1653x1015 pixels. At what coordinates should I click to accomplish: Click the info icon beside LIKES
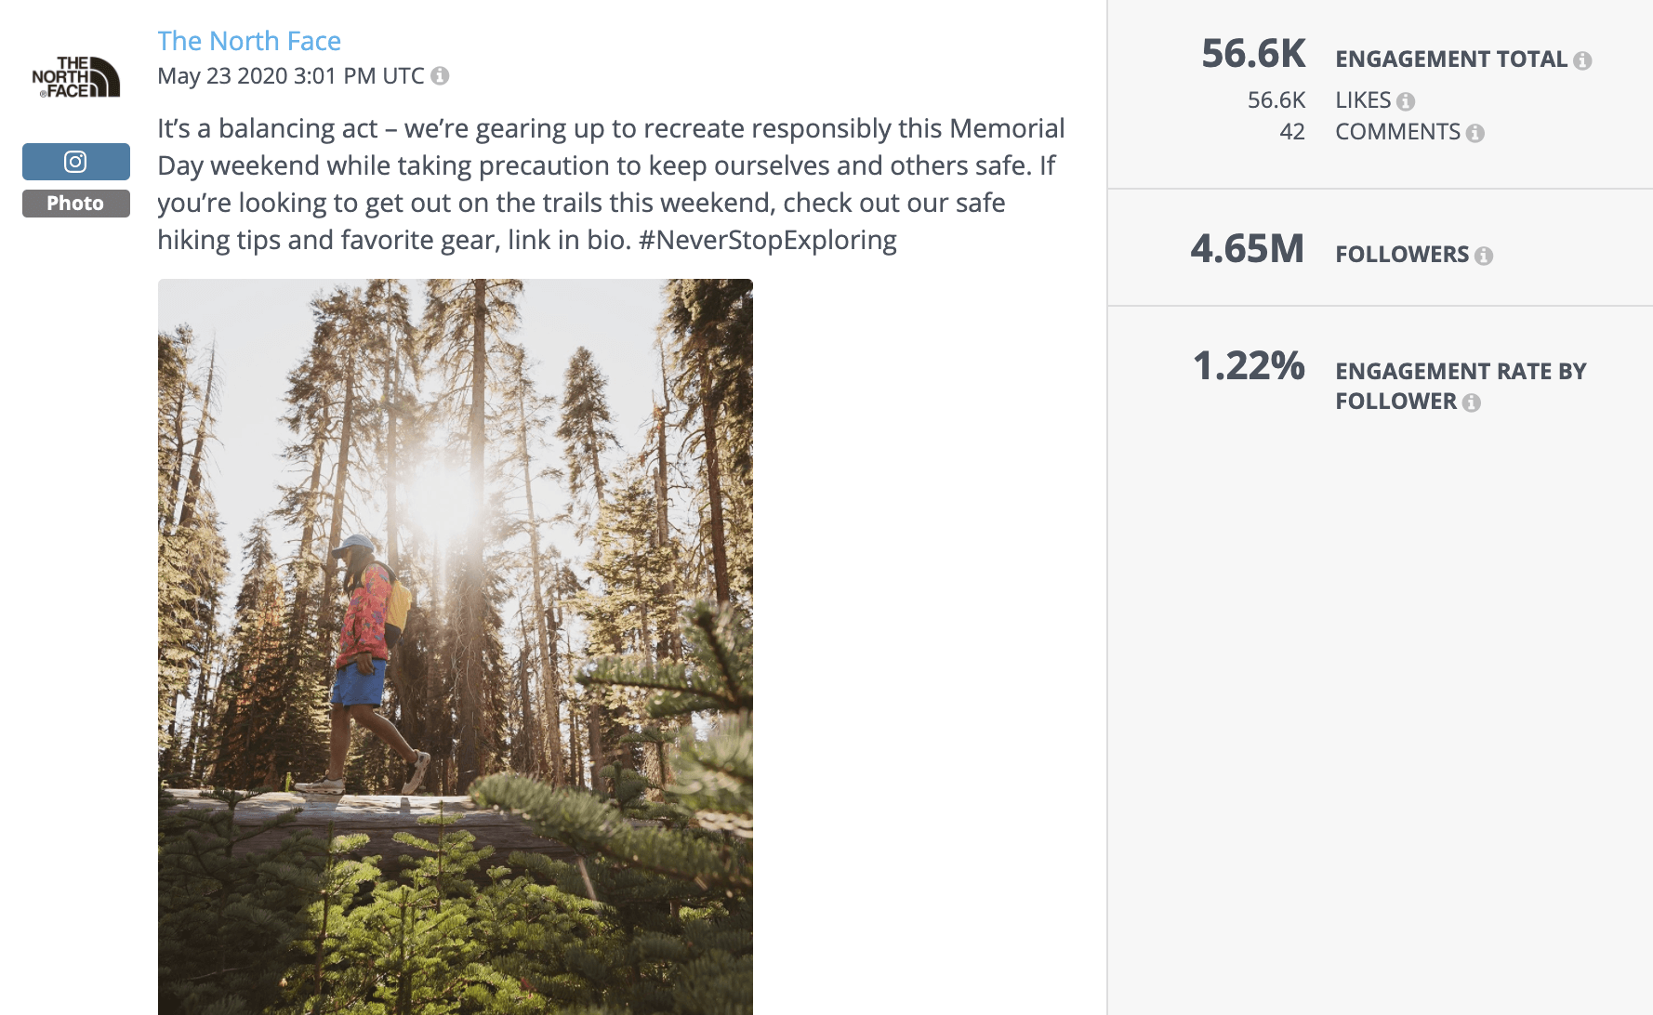tap(1406, 99)
